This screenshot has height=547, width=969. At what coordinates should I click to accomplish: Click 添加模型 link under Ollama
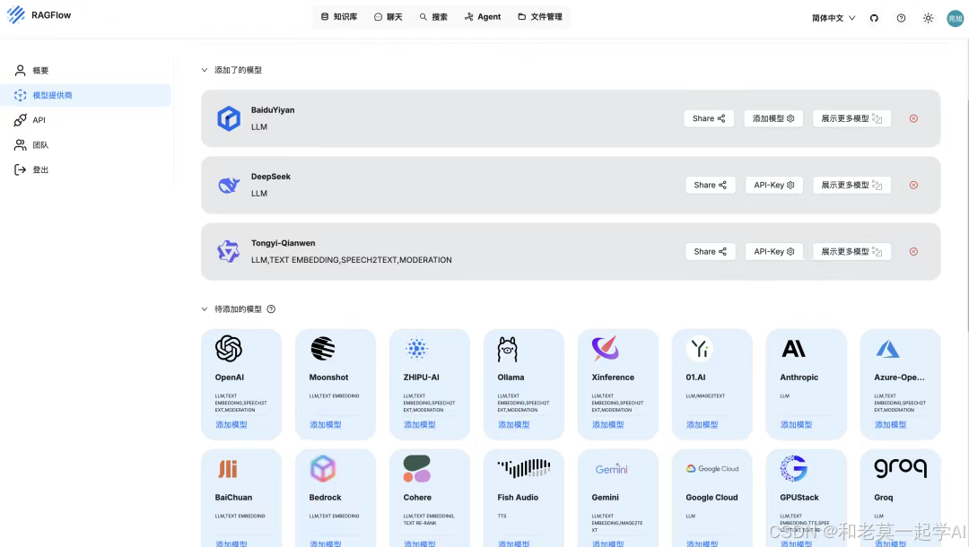pos(513,425)
